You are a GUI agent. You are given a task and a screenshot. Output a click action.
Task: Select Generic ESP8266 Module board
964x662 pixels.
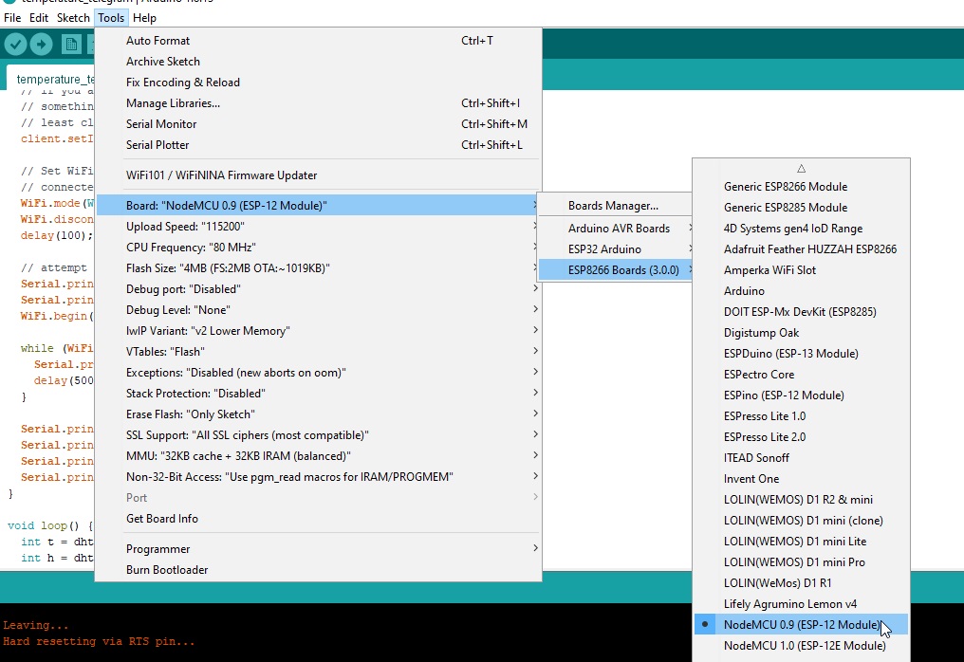pyautogui.click(x=801, y=187)
